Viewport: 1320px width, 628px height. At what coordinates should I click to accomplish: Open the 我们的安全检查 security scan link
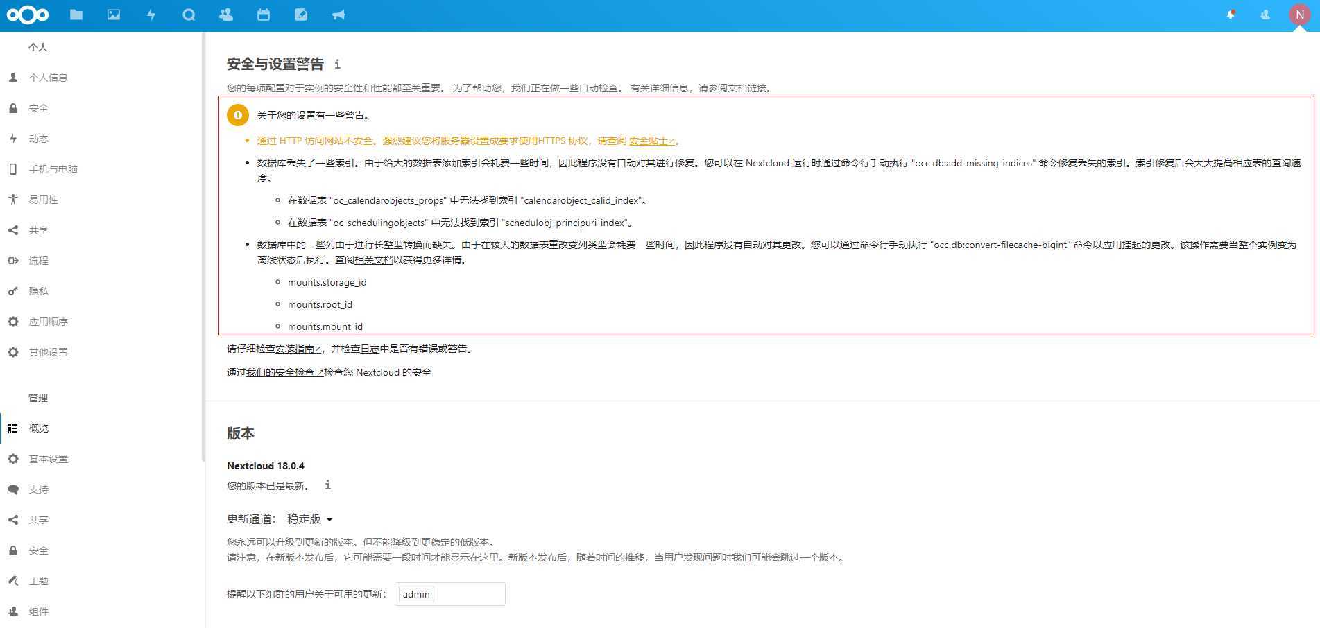click(x=285, y=372)
